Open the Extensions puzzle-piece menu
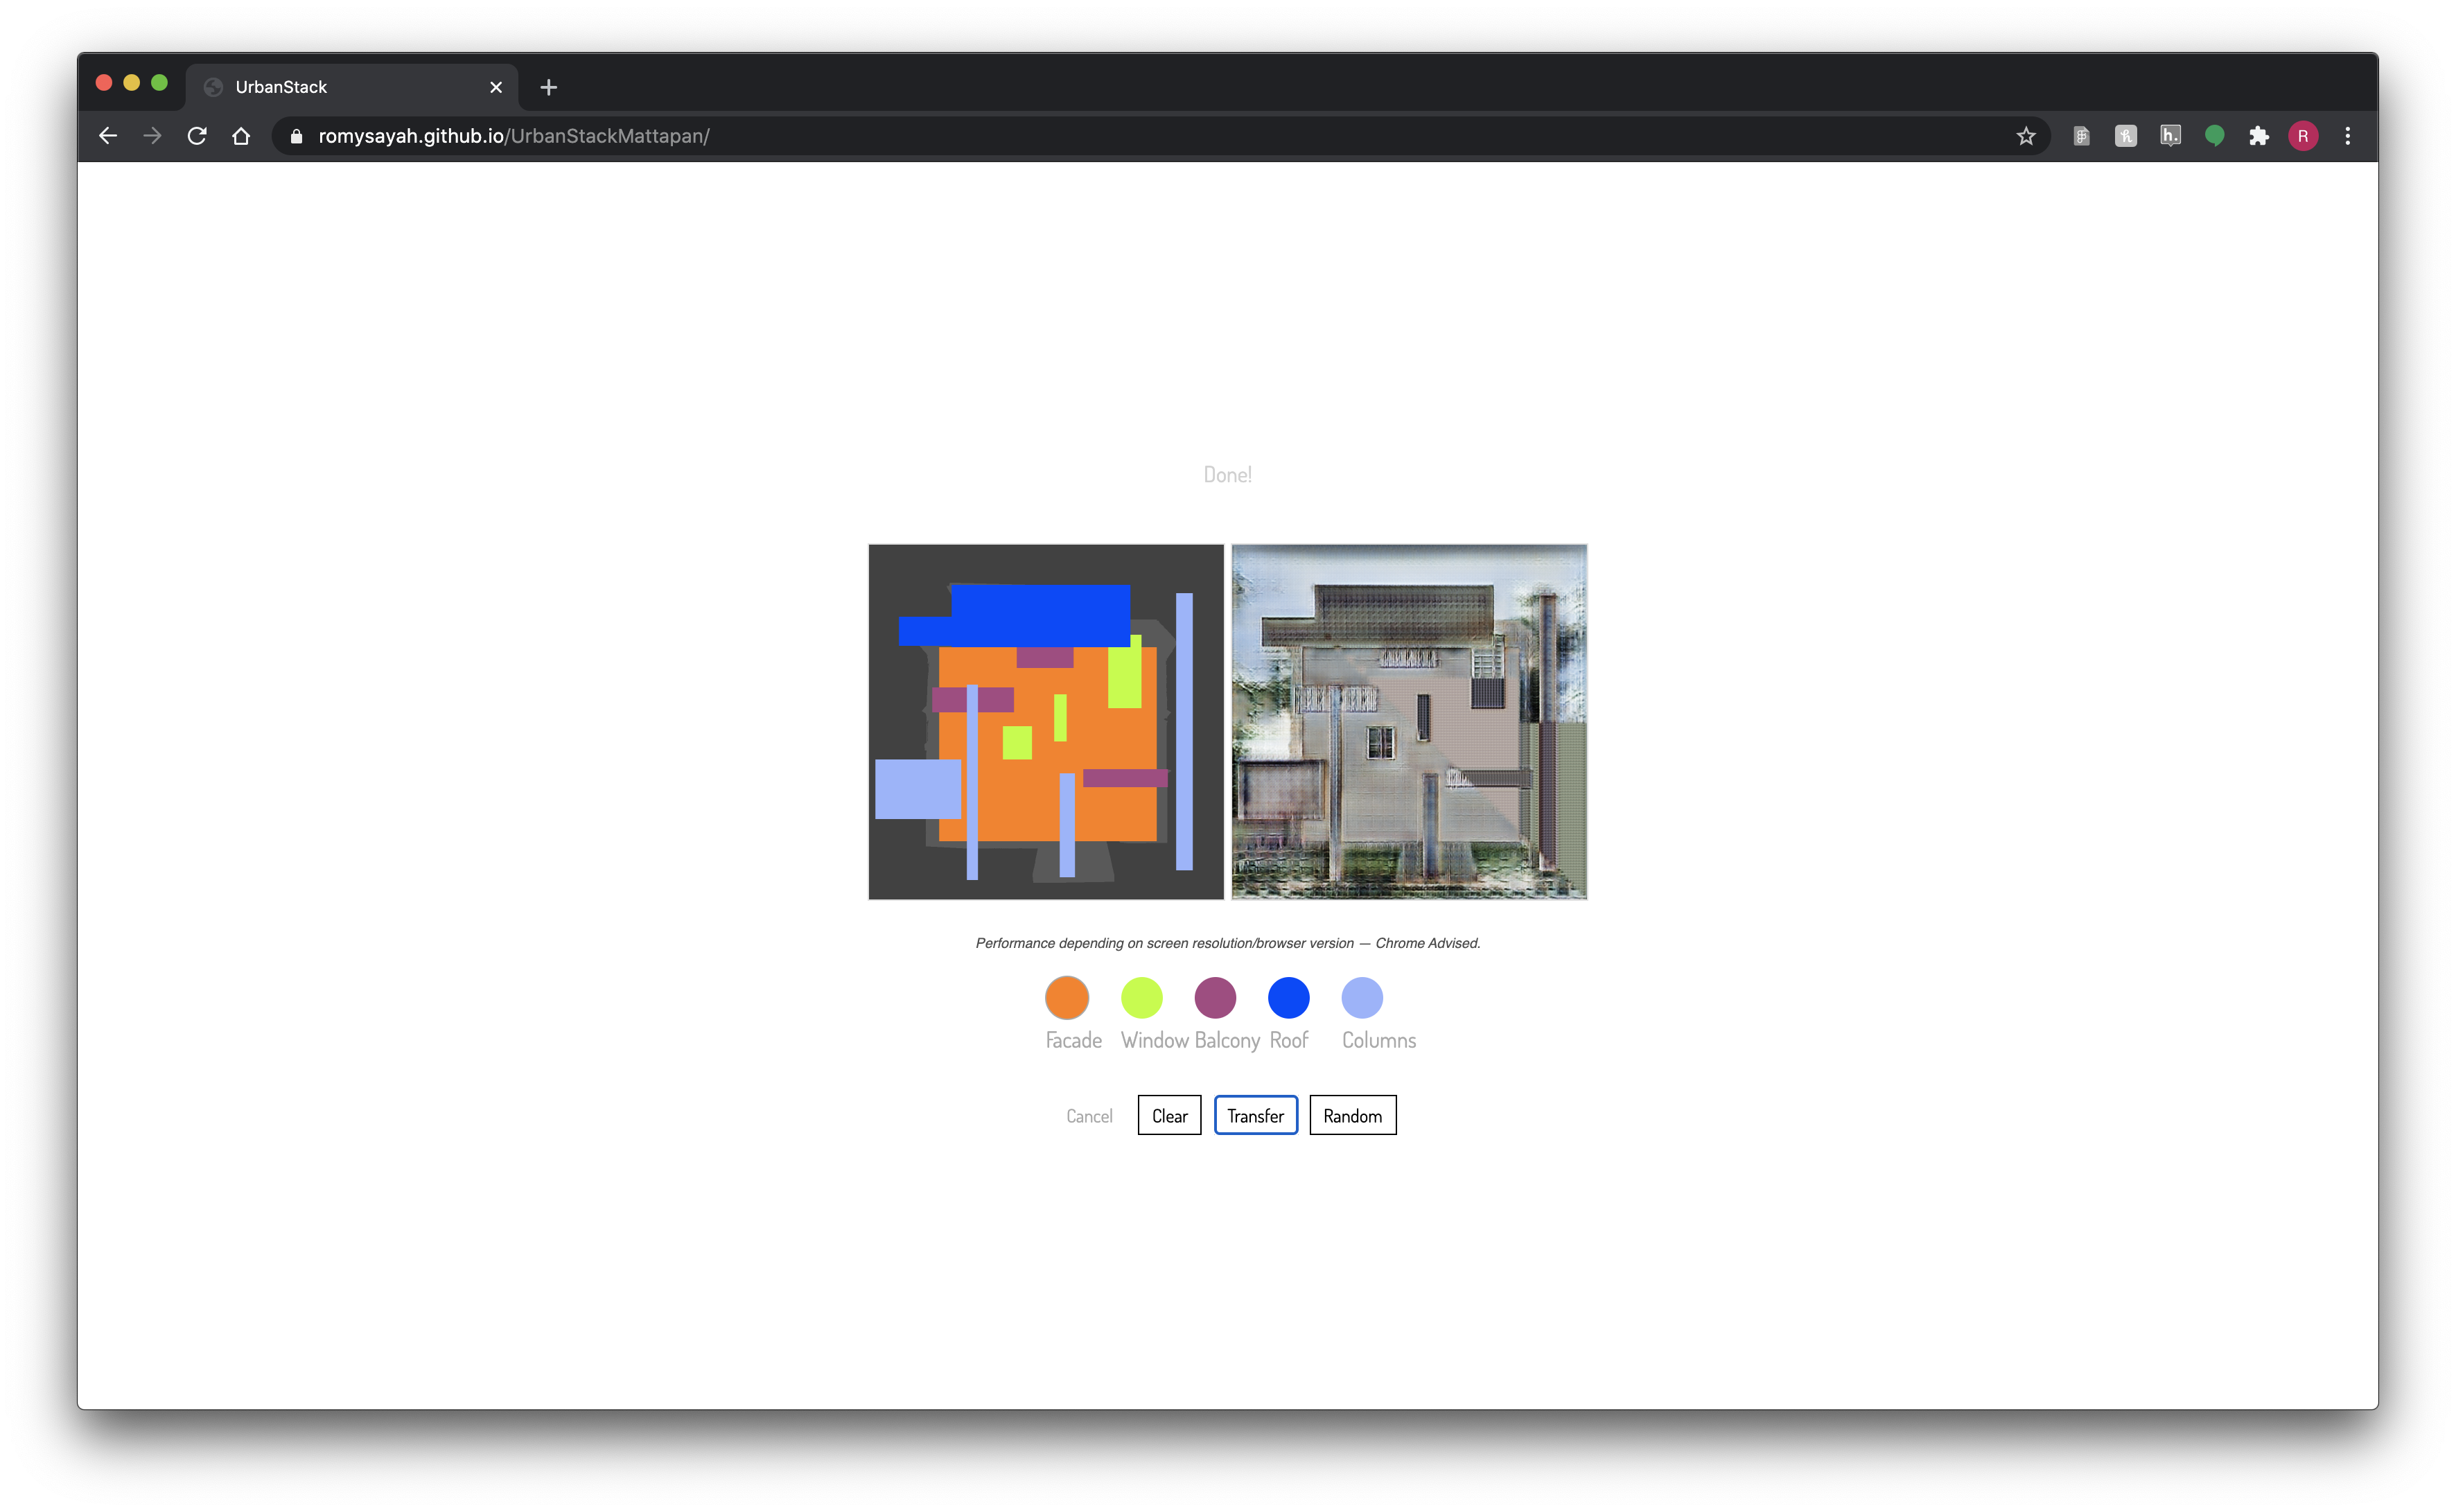This screenshot has height=1512, width=2456. click(2259, 136)
